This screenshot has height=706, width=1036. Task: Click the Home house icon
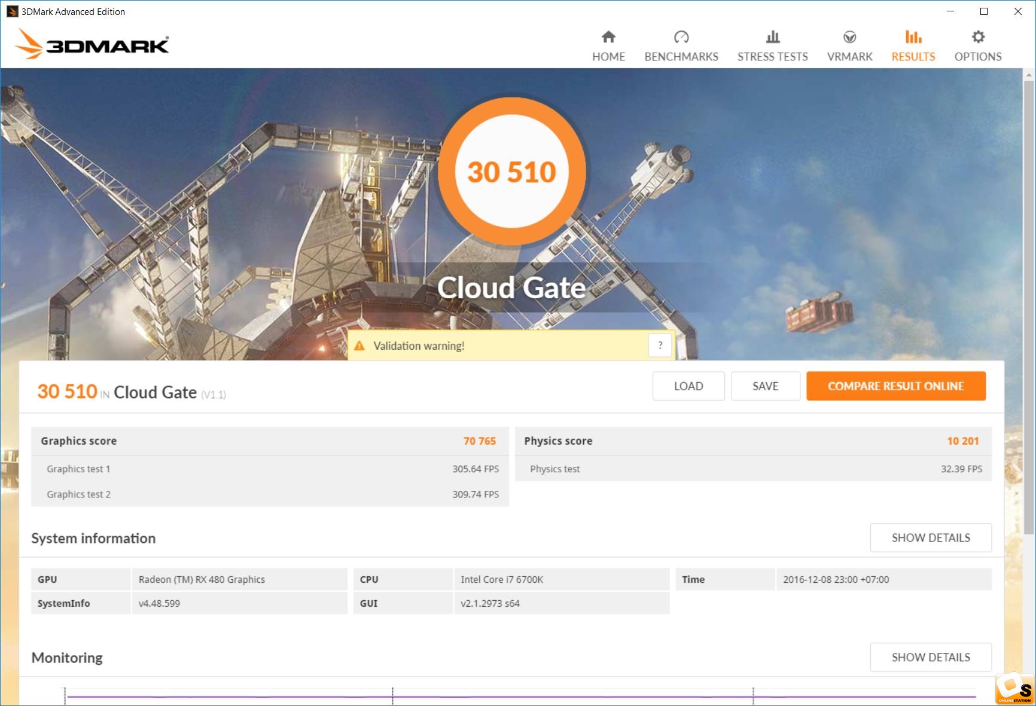click(x=608, y=37)
